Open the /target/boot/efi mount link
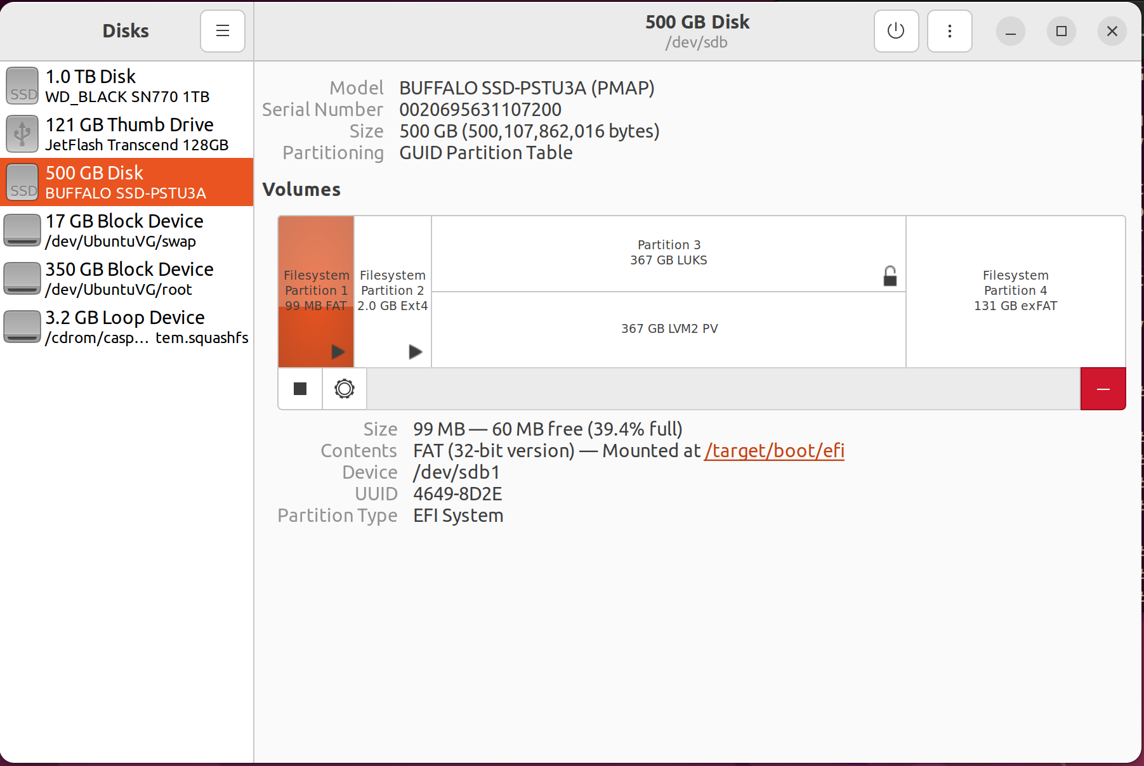1144x766 pixels. coord(774,450)
